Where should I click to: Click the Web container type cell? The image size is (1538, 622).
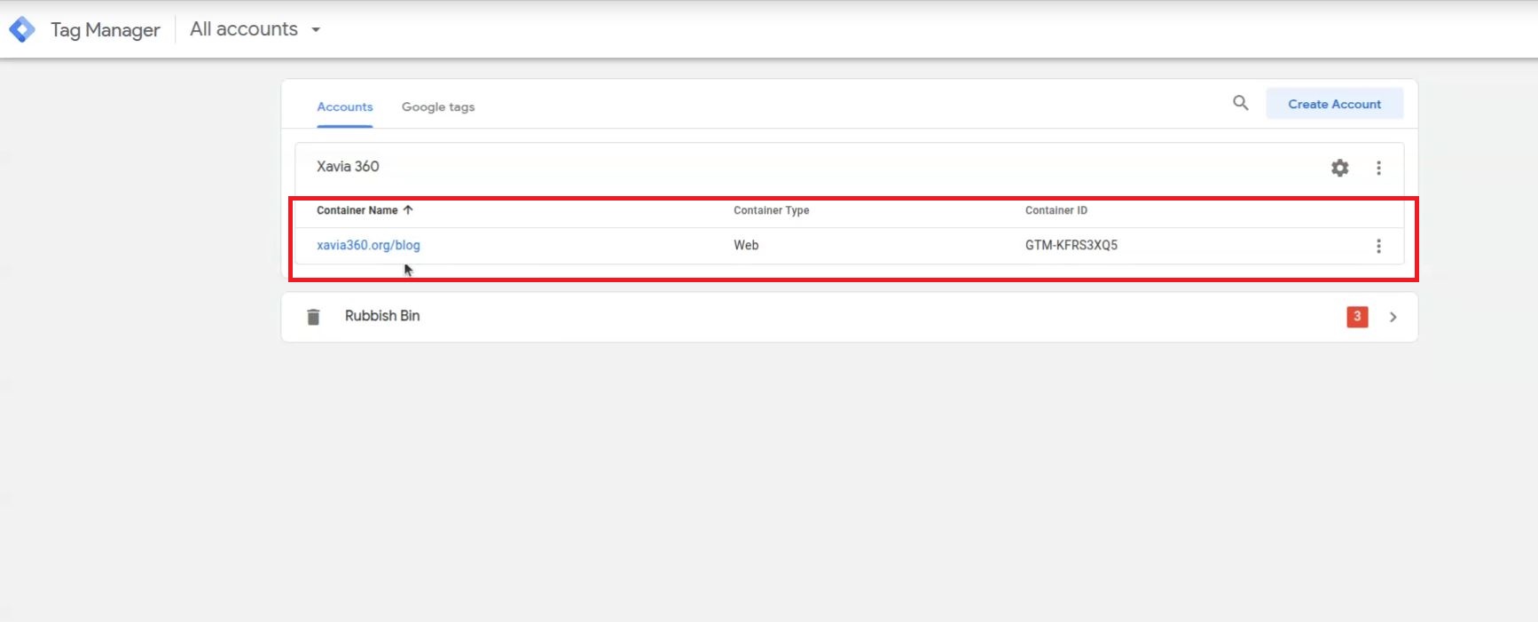pyautogui.click(x=746, y=245)
